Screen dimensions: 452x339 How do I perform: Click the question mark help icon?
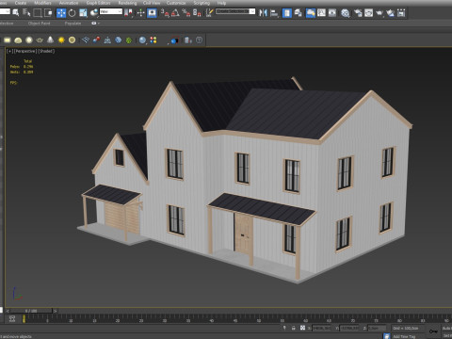[x=199, y=40]
